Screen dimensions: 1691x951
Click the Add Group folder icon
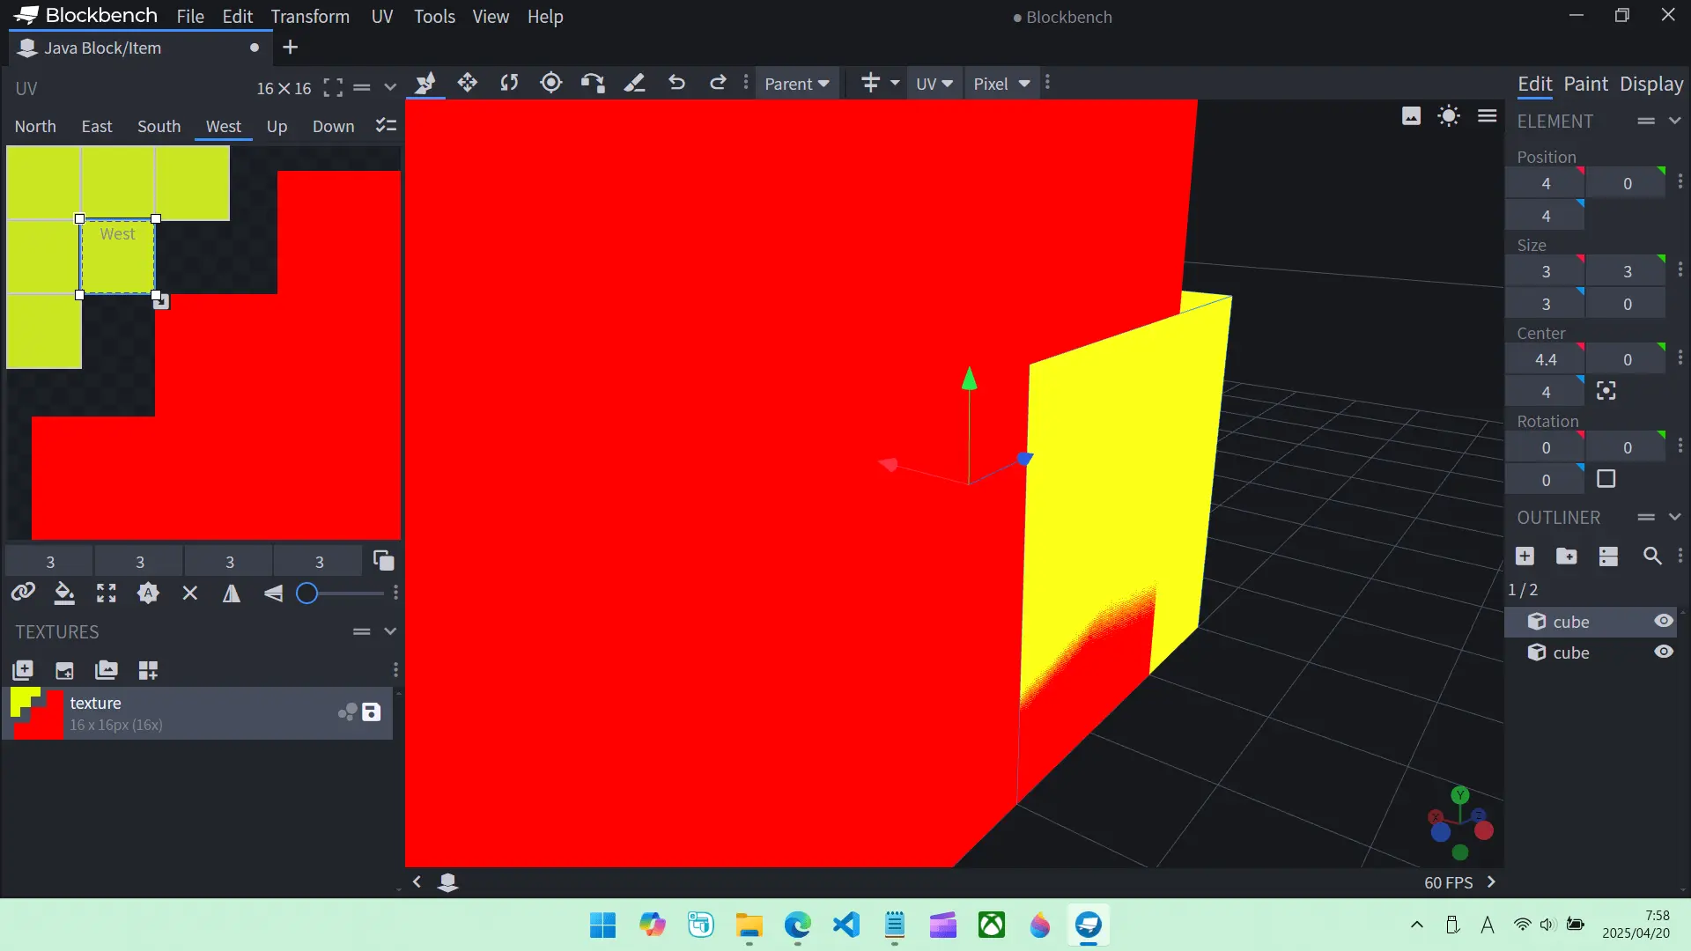click(x=1566, y=556)
